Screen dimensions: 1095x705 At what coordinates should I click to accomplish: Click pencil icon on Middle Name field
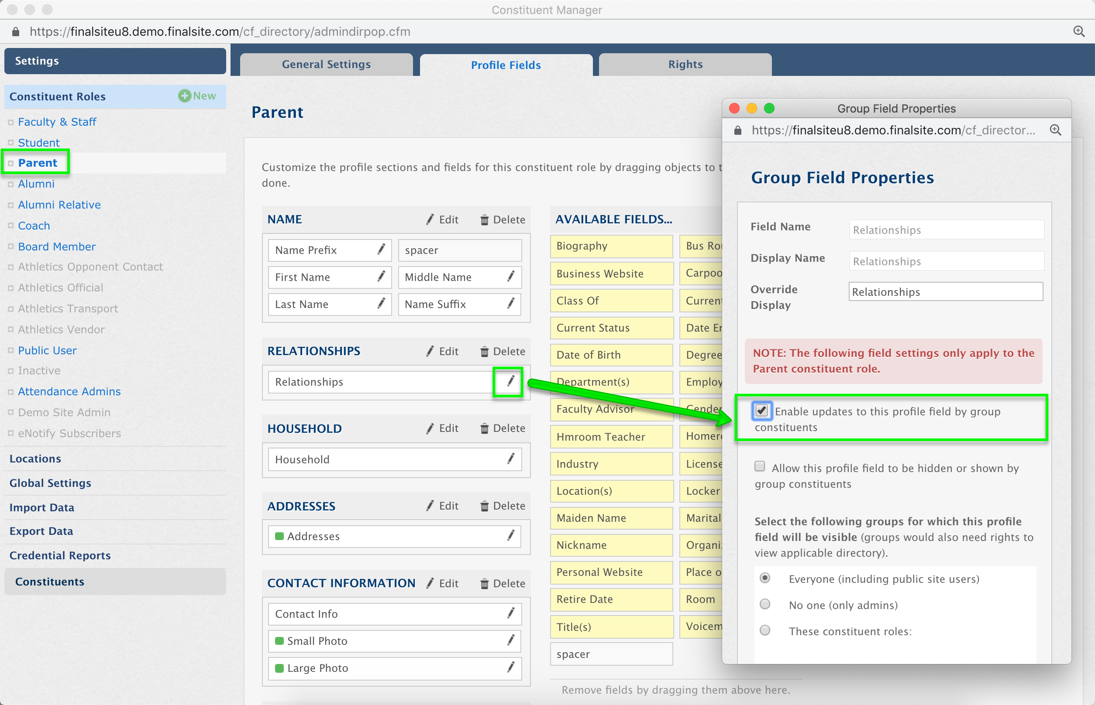tap(511, 277)
